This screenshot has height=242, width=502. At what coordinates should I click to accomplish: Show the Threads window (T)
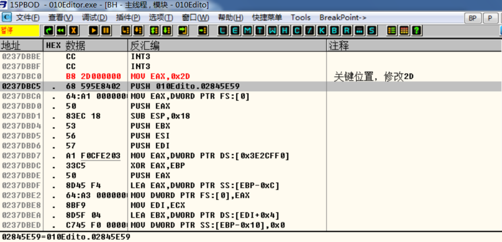260,31
